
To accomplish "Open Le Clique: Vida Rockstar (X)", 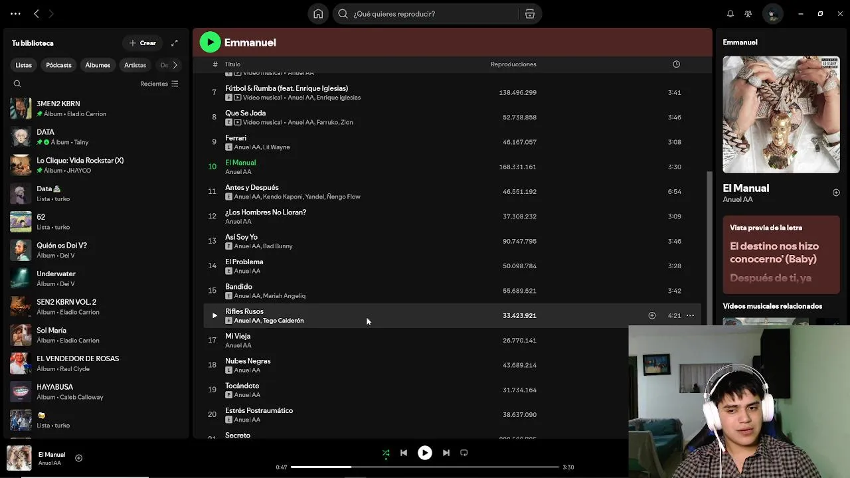I will (96, 165).
